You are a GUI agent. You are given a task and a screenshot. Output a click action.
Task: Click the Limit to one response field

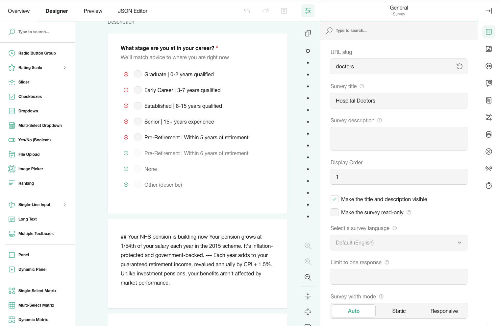click(x=399, y=277)
